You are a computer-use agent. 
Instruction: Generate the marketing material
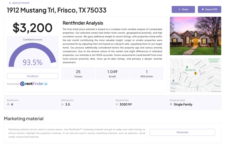[x=182, y=132]
